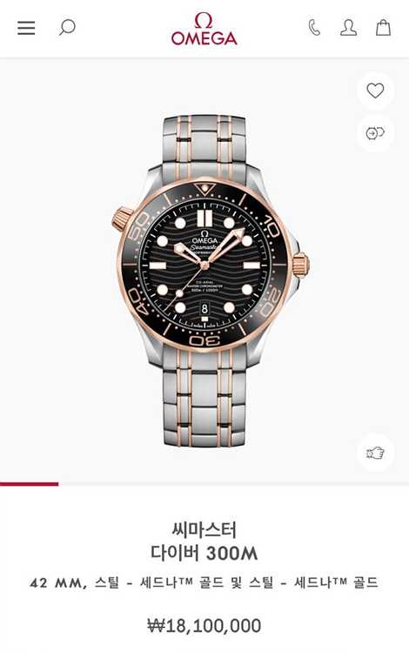Click the red image gallery progress bar
The height and width of the screenshot is (653, 409).
tap(29, 484)
